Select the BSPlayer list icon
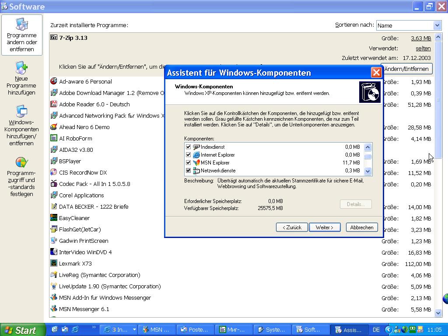Viewport: 448px width, 336px height. 54,161
